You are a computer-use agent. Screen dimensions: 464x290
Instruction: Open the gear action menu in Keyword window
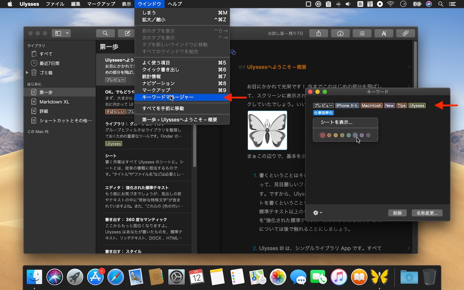pyautogui.click(x=317, y=213)
